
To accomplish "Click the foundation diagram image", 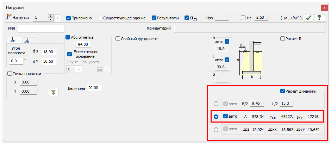I will pos(250,58).
